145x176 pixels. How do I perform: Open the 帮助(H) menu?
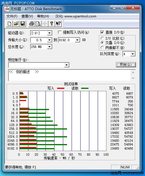[43, 16]
